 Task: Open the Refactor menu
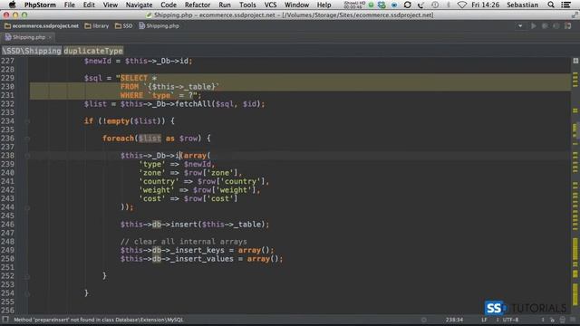click(x=198, y=5)
